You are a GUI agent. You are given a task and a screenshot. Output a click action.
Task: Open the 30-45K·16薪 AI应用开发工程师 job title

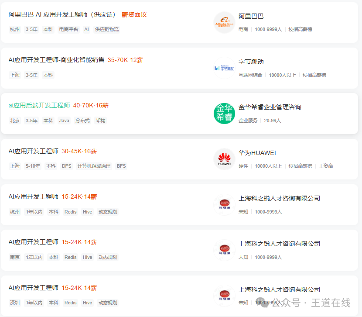point(34,151)
